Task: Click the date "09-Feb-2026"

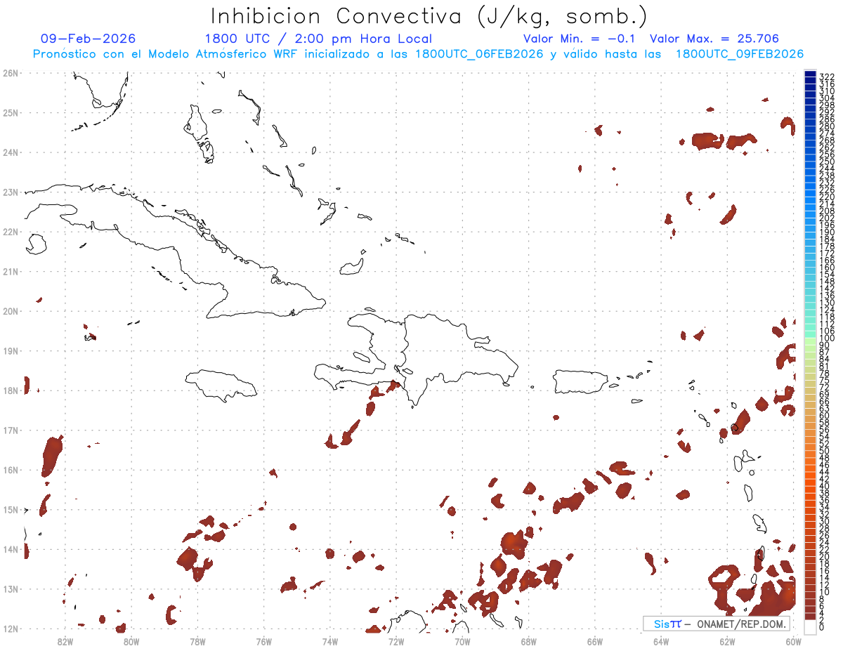Action: pos(88,39)
